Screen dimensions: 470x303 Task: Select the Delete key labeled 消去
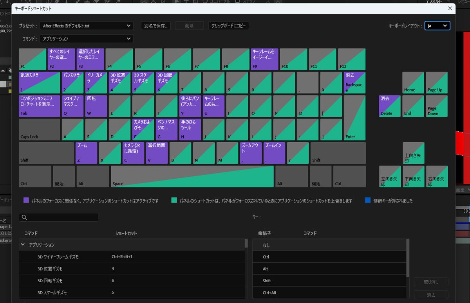tap(390, 106)
